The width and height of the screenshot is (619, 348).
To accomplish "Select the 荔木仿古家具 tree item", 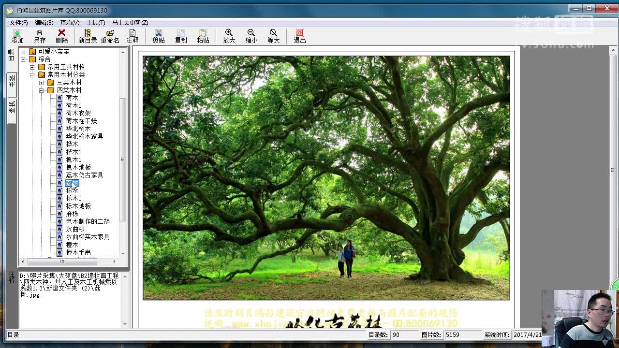I will click(85, 175).
